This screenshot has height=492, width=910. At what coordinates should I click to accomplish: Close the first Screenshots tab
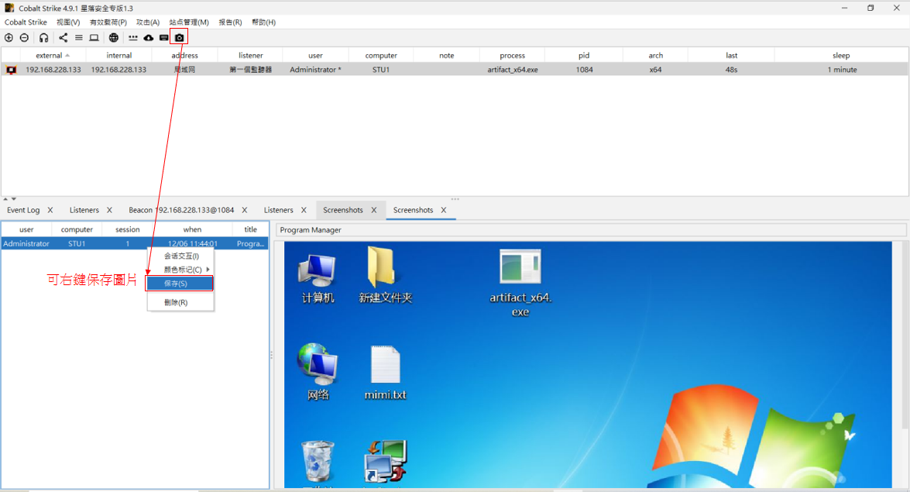click(374, 210)
